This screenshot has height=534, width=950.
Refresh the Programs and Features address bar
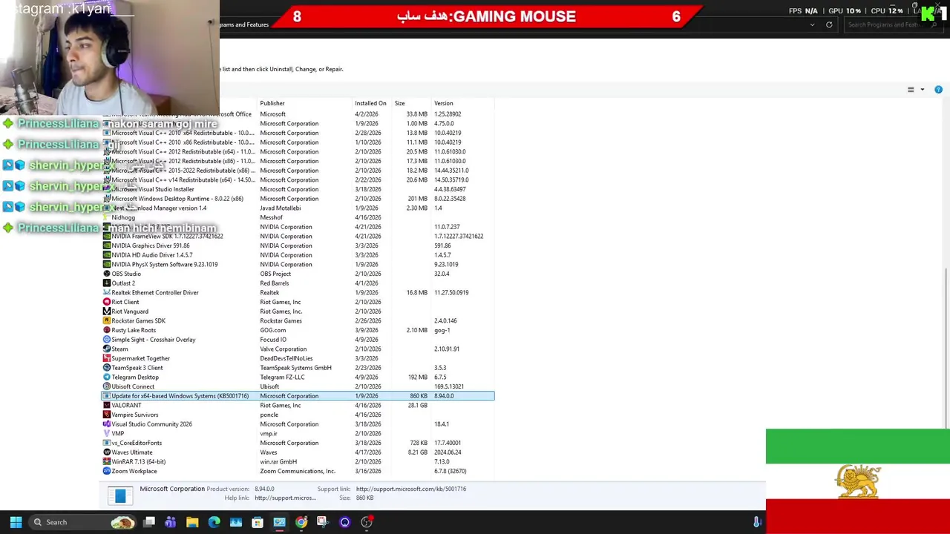(829, 24)
